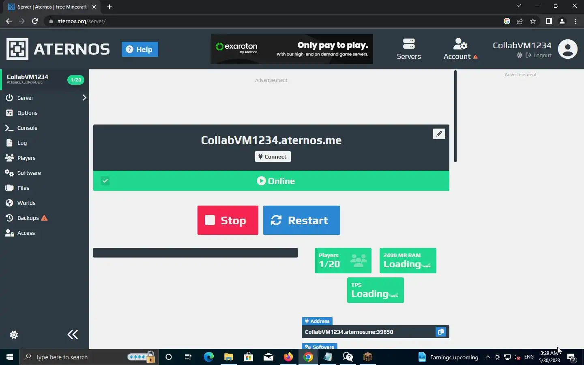
Task: Open the tab search dropdown arrow
Action: 518,6
